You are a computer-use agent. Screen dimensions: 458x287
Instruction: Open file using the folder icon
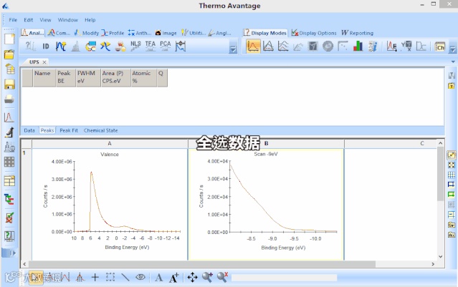(9, 54)
